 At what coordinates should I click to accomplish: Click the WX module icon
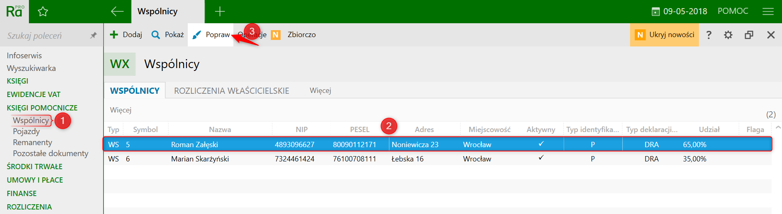click(120, 64)
